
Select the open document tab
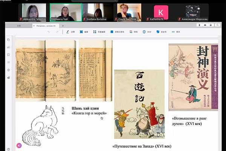(46, 26)
